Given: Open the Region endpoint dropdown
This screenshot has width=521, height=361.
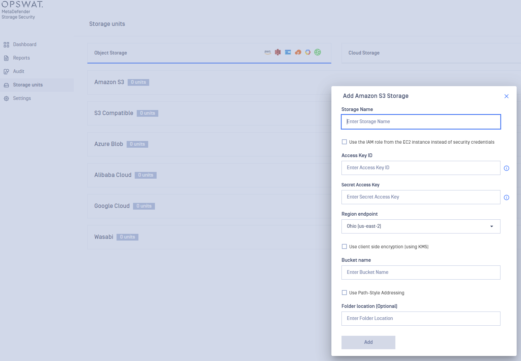Looking at the screenshot, I should (421, 226).
